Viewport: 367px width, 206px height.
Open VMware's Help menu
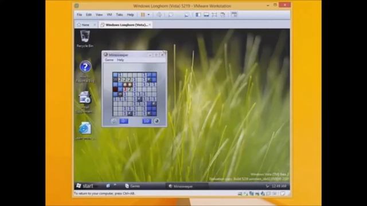130,15
